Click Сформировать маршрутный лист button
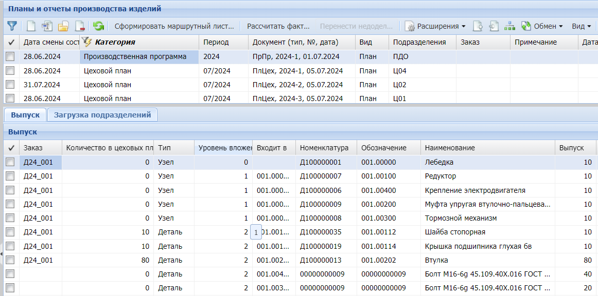Screen dimensions: 598x296 174,26
